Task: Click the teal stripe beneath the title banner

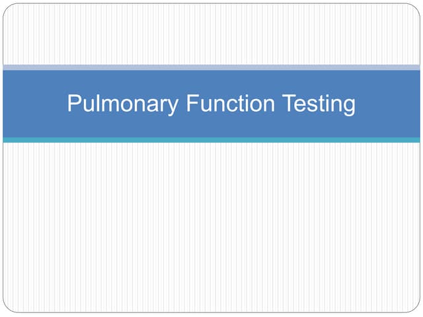Action: [211, 140]
